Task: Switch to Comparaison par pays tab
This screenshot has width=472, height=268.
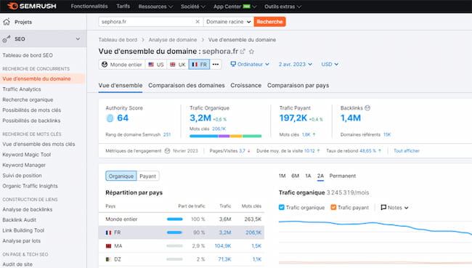Action: pyautogui.click(x=298, y=86)
